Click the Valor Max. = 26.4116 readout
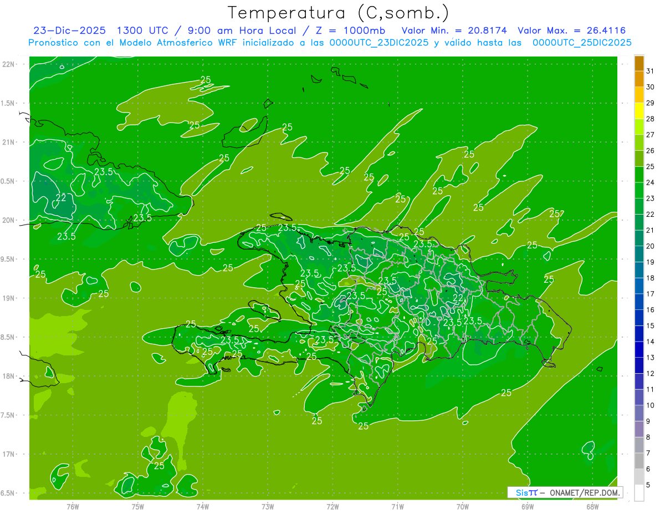 click(x=571, y=30)
